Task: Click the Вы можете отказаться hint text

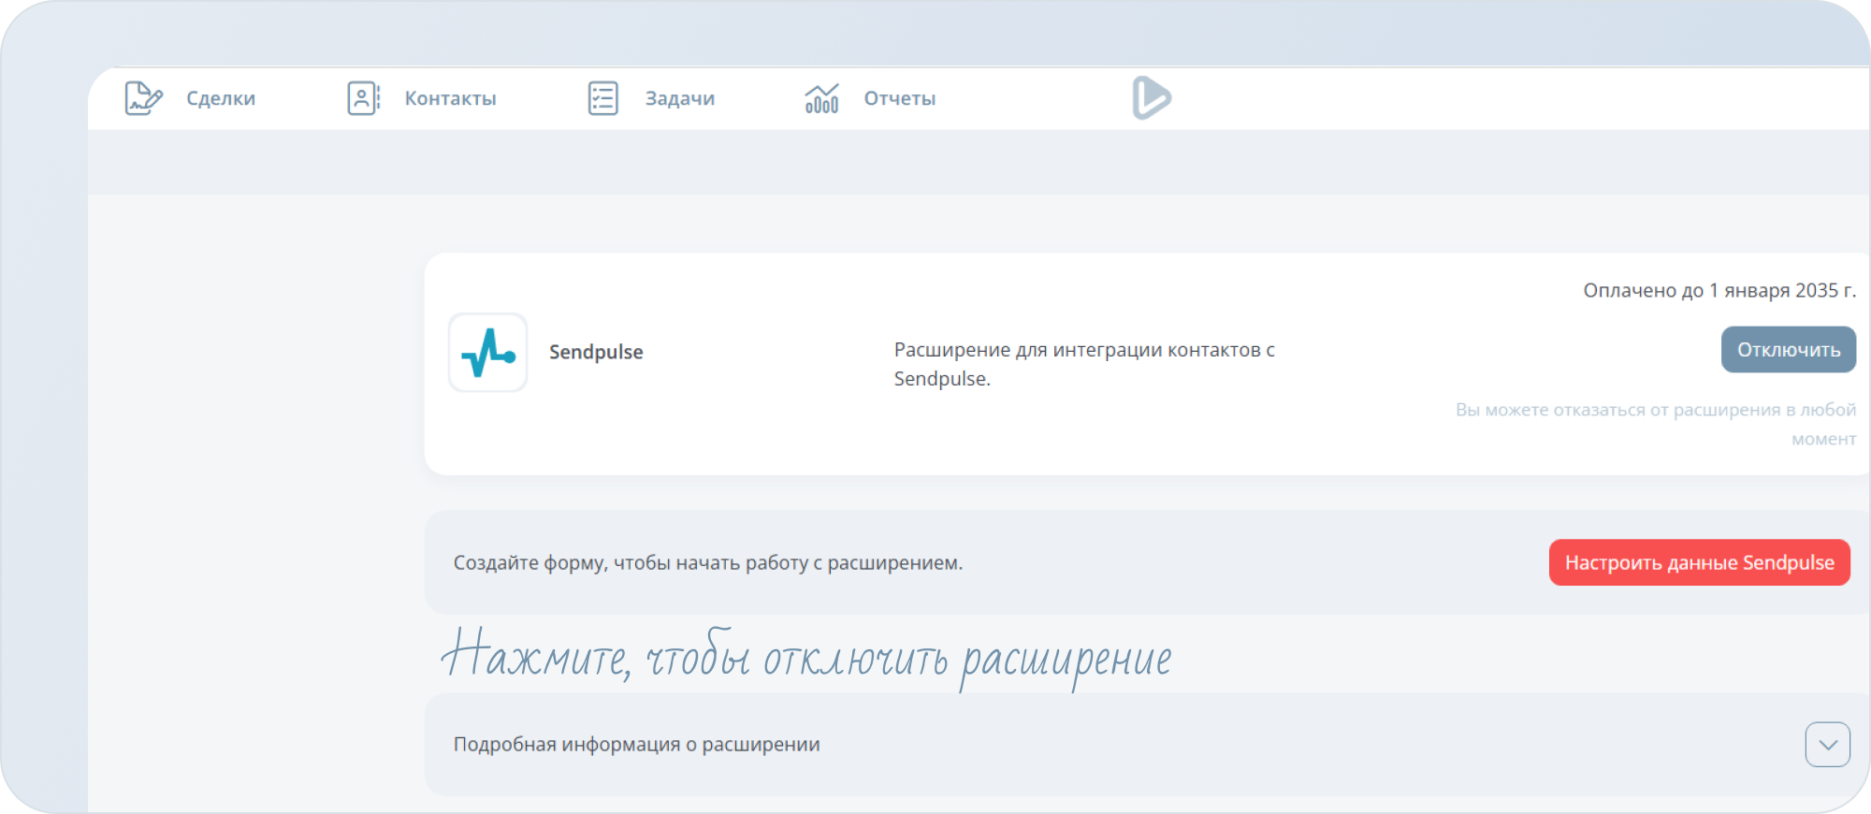Action: coord(1655,423)
